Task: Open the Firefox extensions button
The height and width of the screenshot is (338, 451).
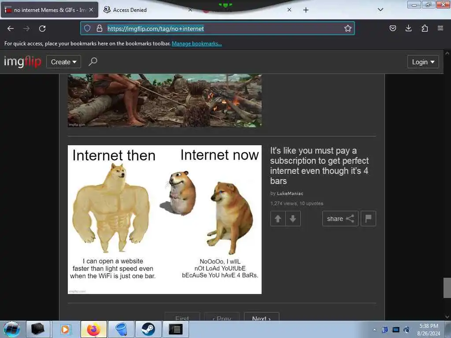Action: click(x=425, y=28)
